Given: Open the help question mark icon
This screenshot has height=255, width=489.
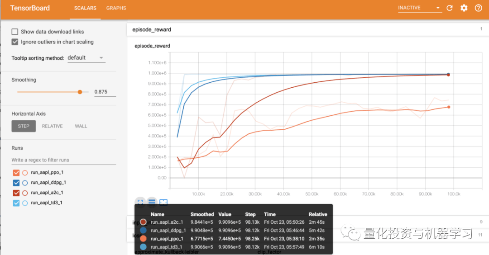Looking at the screenshot, I should click(478, 8).
